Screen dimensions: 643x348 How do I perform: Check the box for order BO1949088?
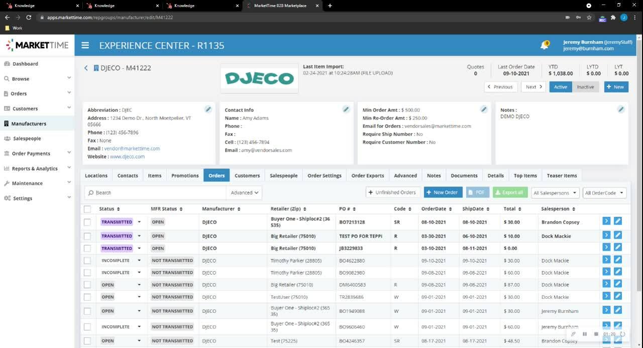click(87, 311)
